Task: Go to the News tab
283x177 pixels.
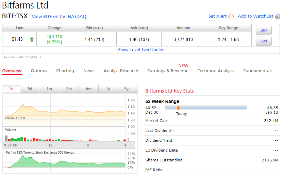Action: [89, 71]
